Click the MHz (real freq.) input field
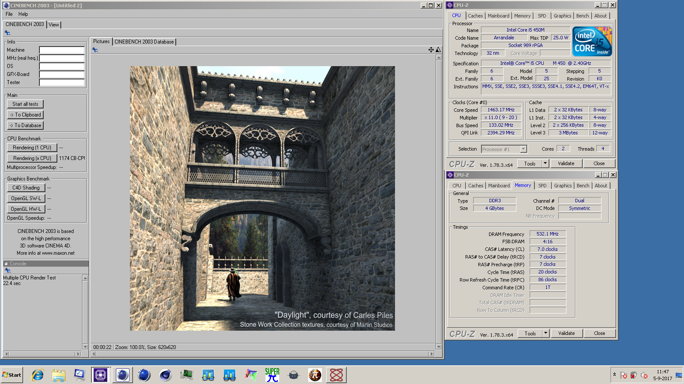This screenshot has width=684, height=384. tap(62, 58)
